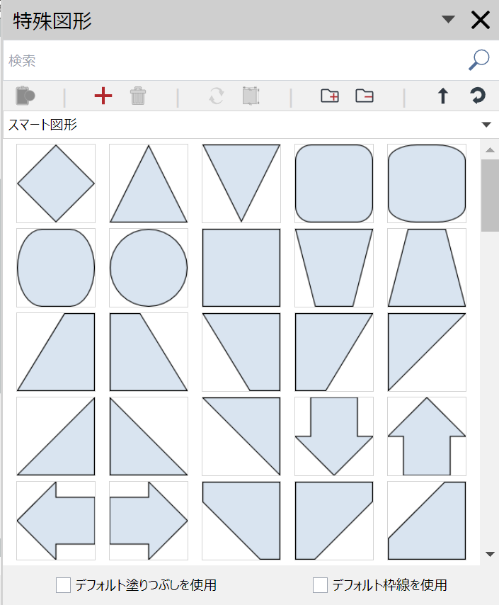Click the refresh shape icon
This screenshot has height=605, width=499.
tap(217, 96)
